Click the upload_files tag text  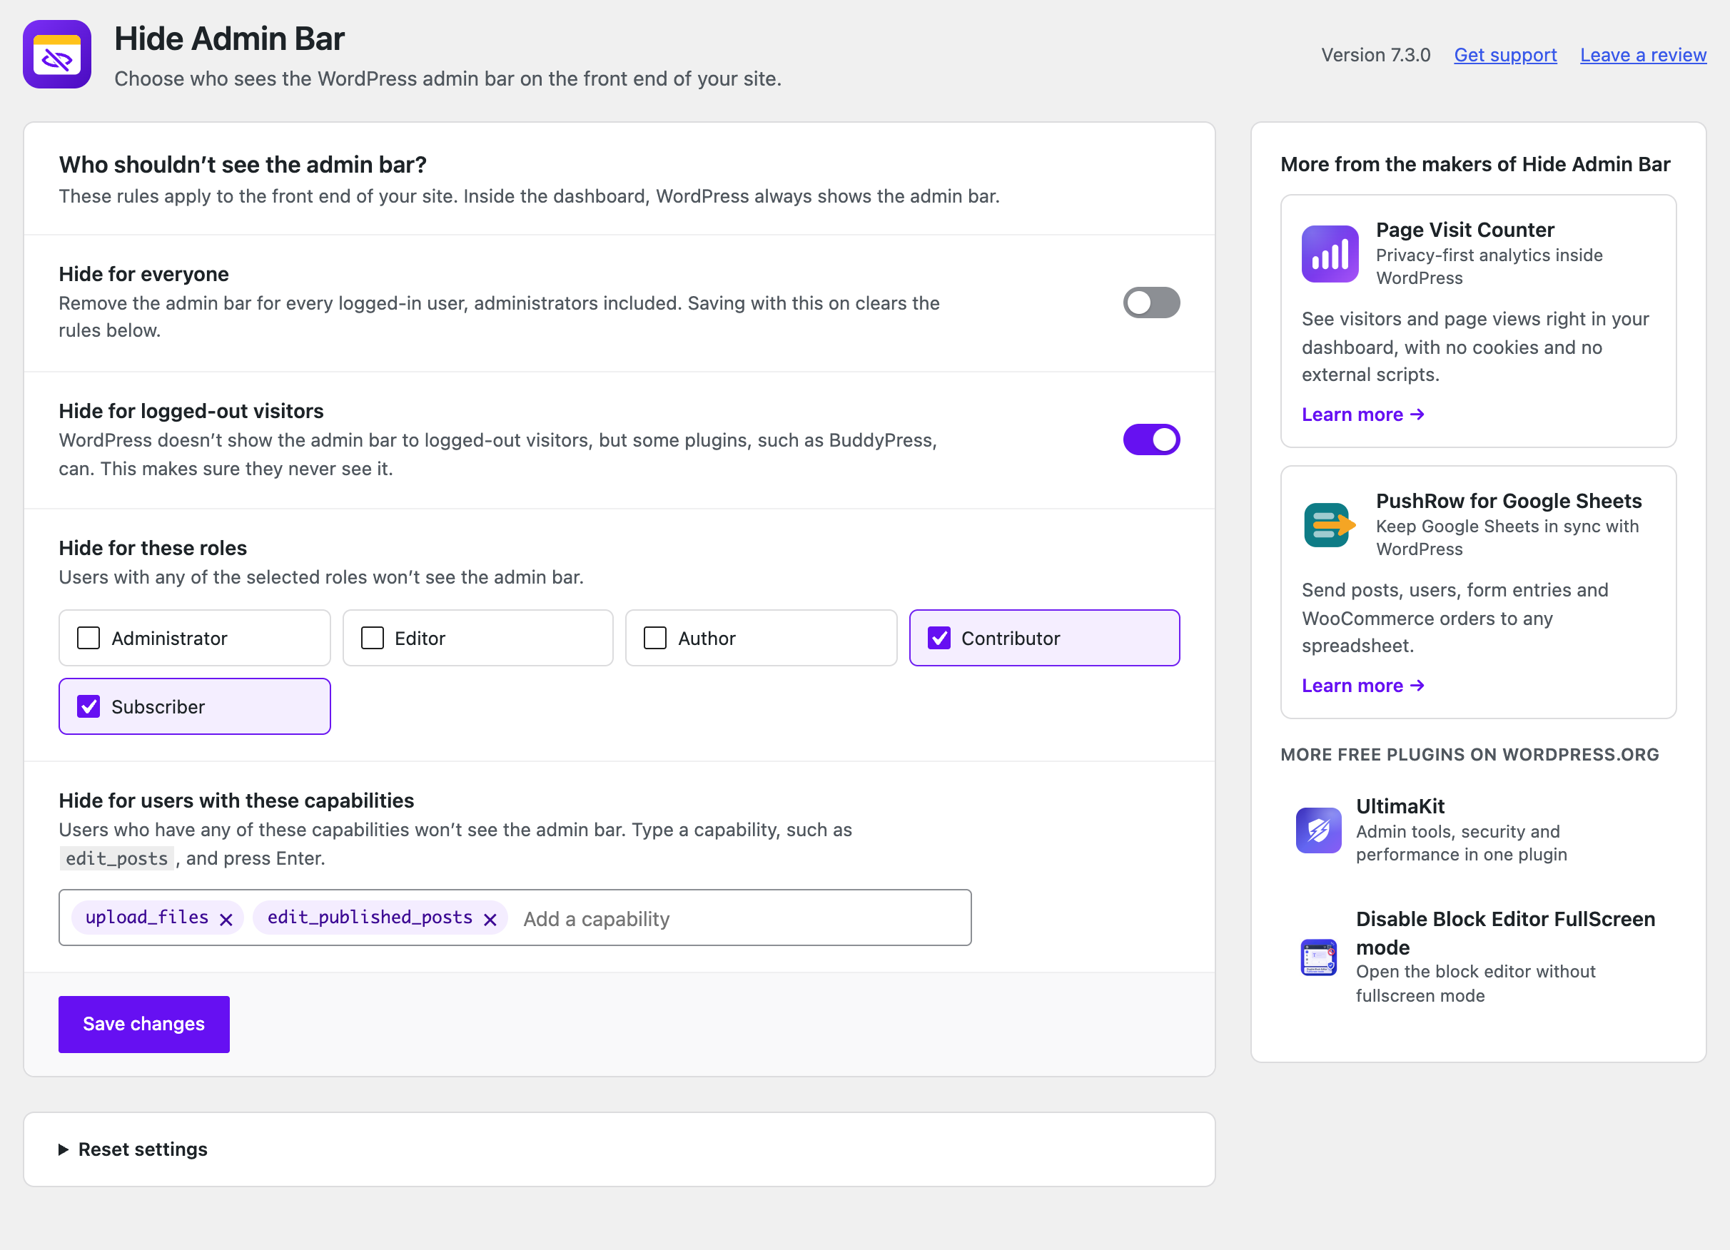point(147,918)
